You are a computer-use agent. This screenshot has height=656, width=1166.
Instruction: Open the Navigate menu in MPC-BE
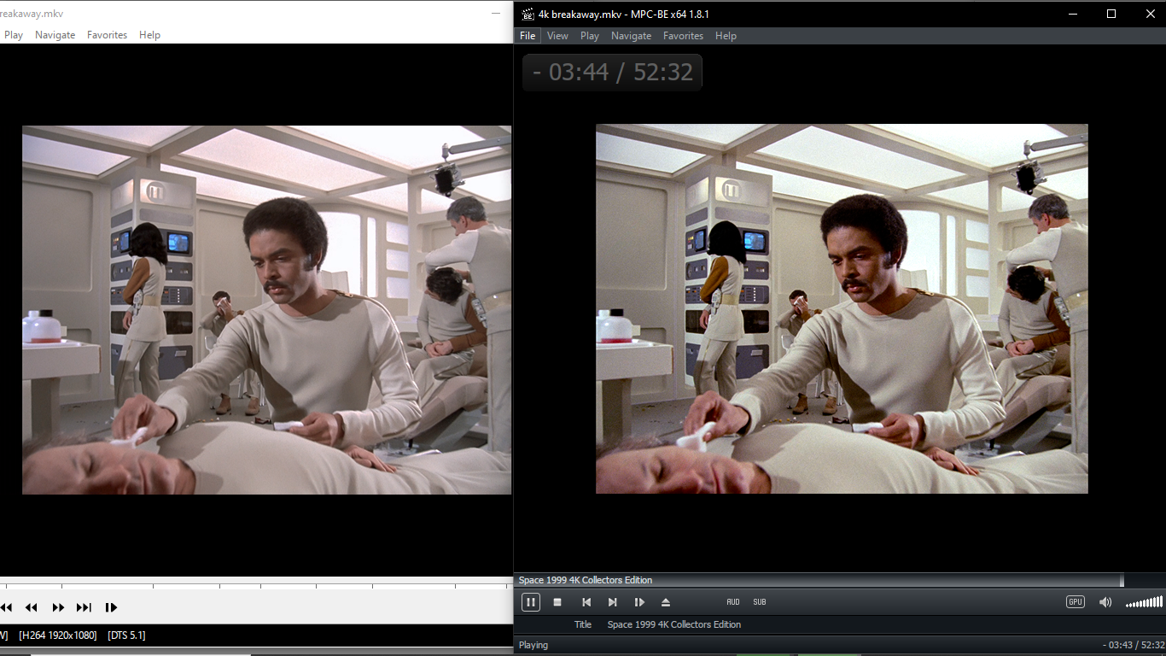631,36
